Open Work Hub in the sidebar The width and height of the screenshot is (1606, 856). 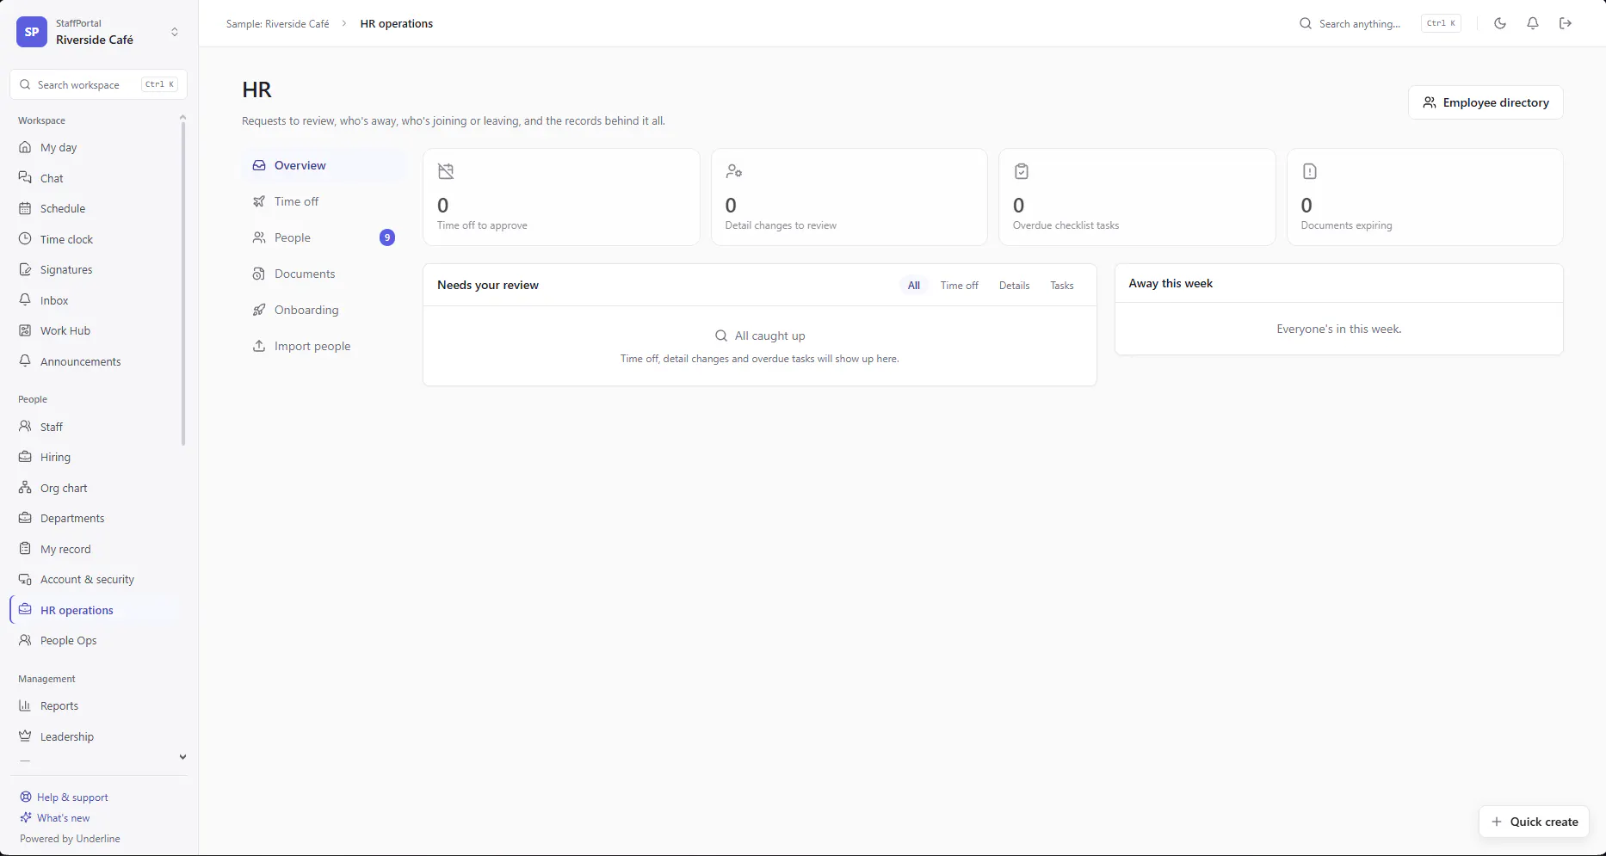pos(96,330)
